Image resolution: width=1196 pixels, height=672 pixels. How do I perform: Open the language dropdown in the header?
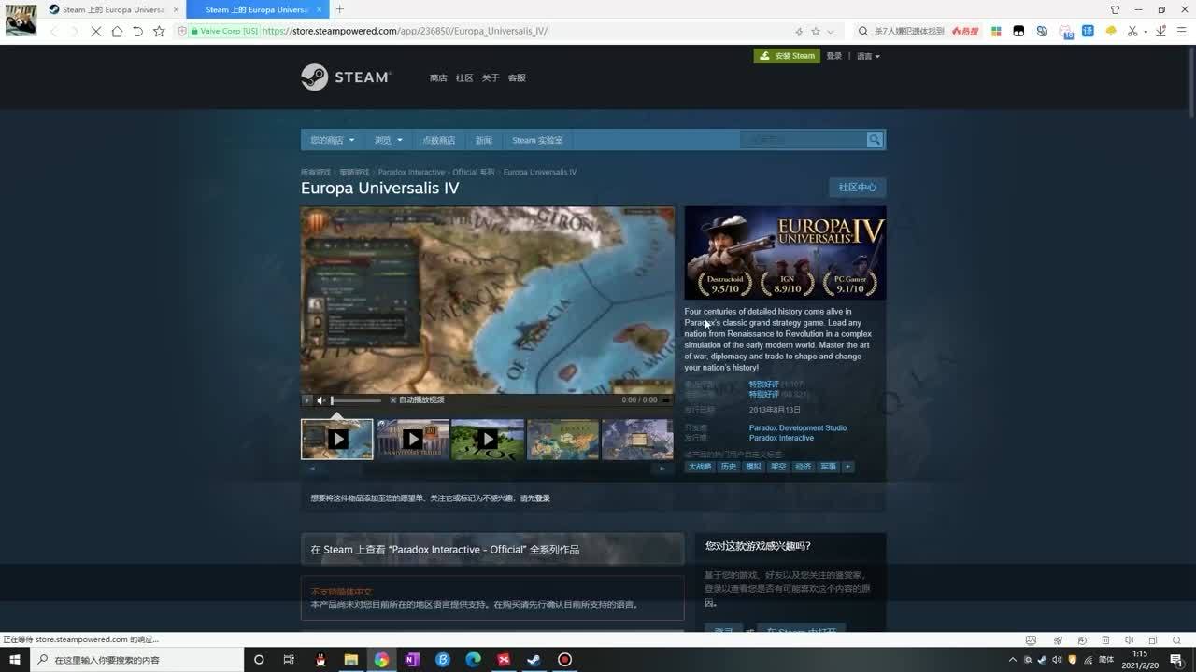868,56
